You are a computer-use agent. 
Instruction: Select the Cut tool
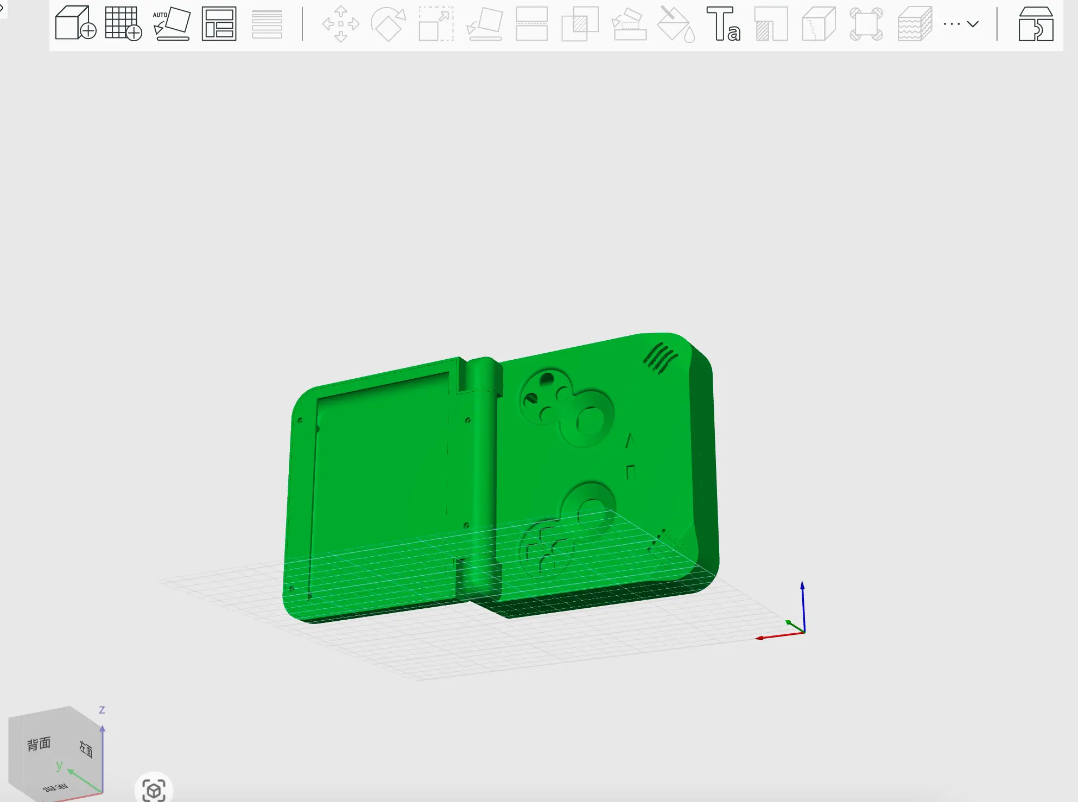[x=531, y=24]
